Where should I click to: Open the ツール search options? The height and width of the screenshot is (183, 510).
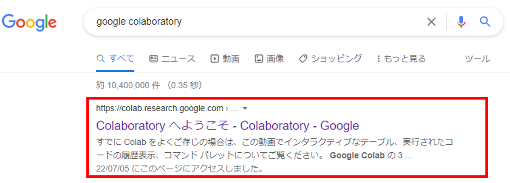pos(477,59)
